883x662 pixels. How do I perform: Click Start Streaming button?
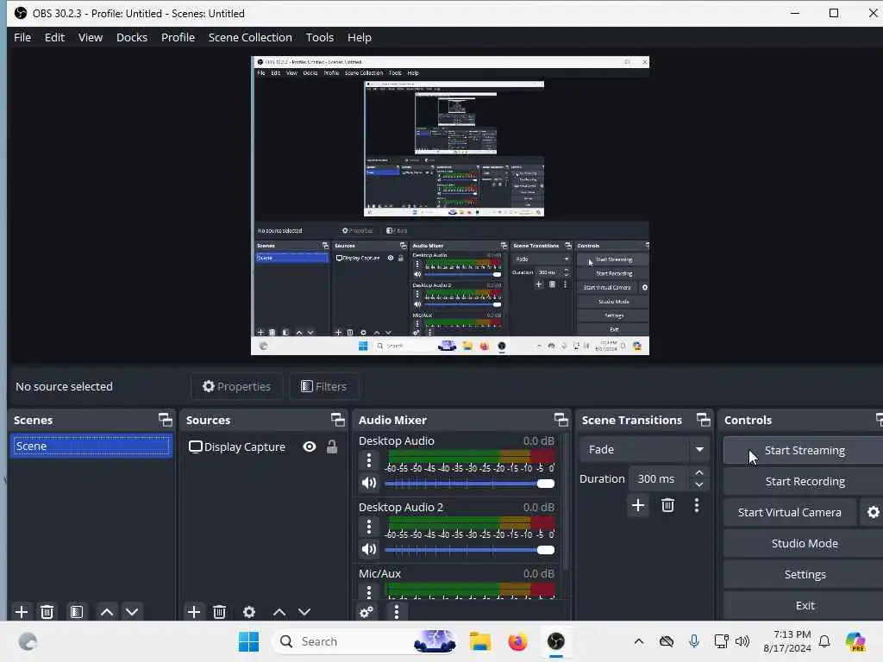click(805, 450)
